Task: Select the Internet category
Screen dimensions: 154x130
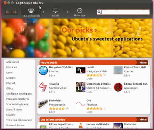Action: 11,83
